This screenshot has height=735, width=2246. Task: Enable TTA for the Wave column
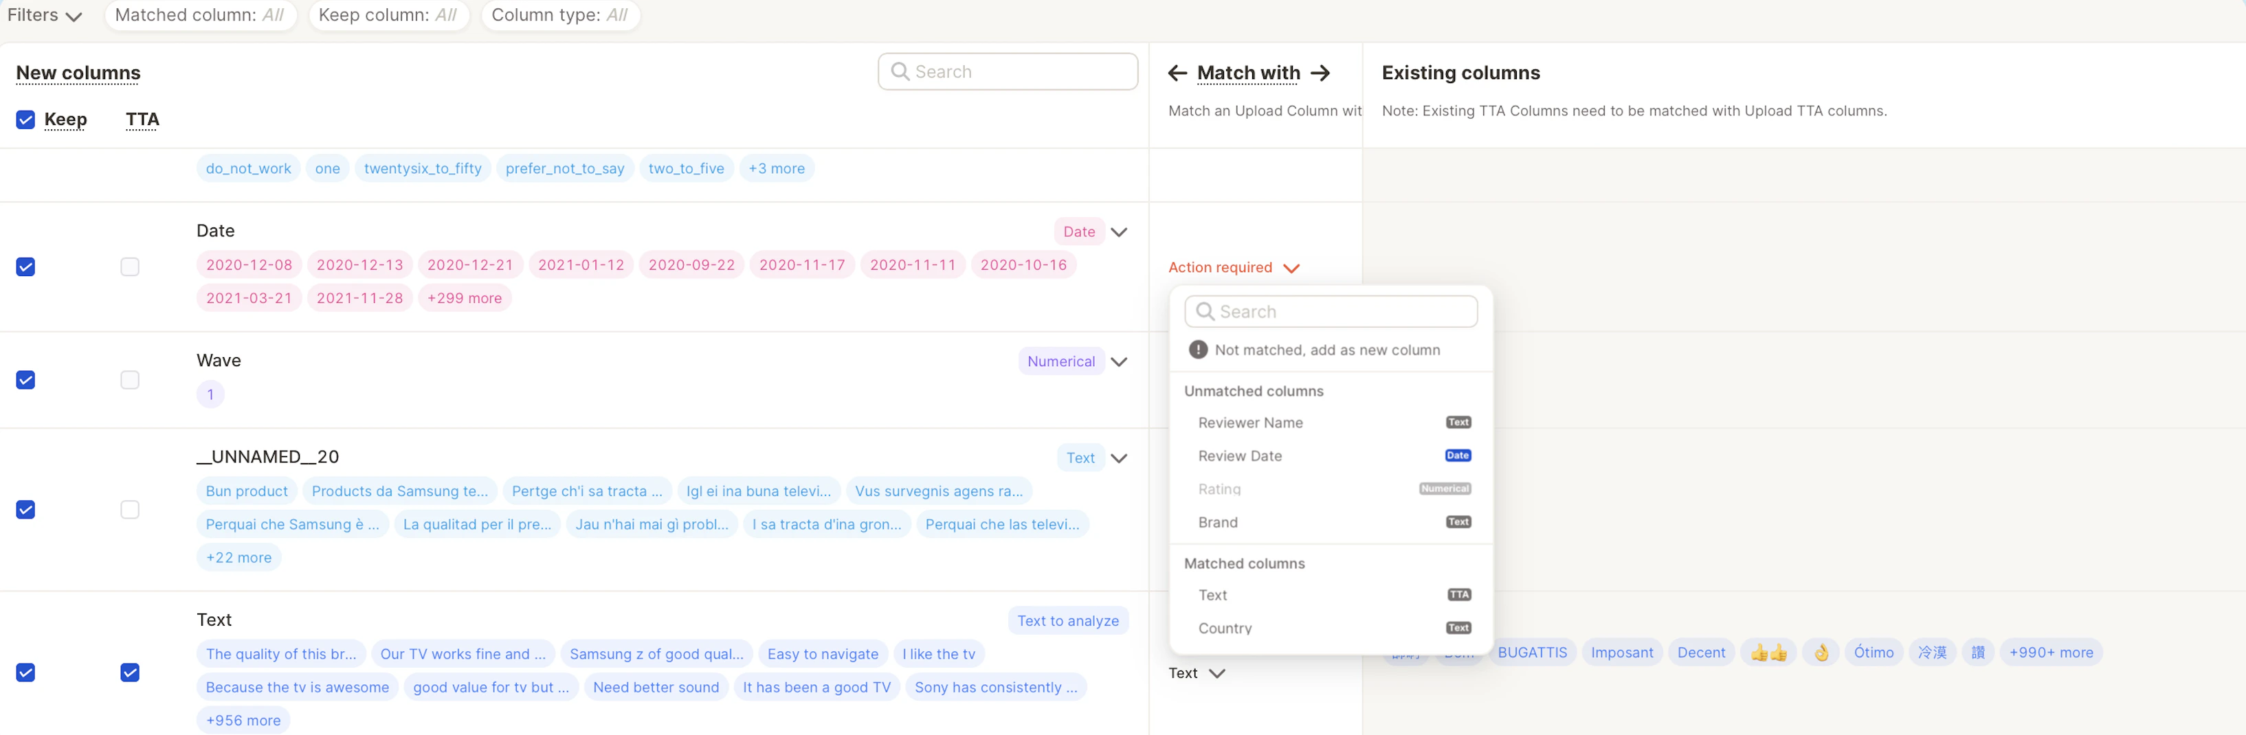pos(130,380)
